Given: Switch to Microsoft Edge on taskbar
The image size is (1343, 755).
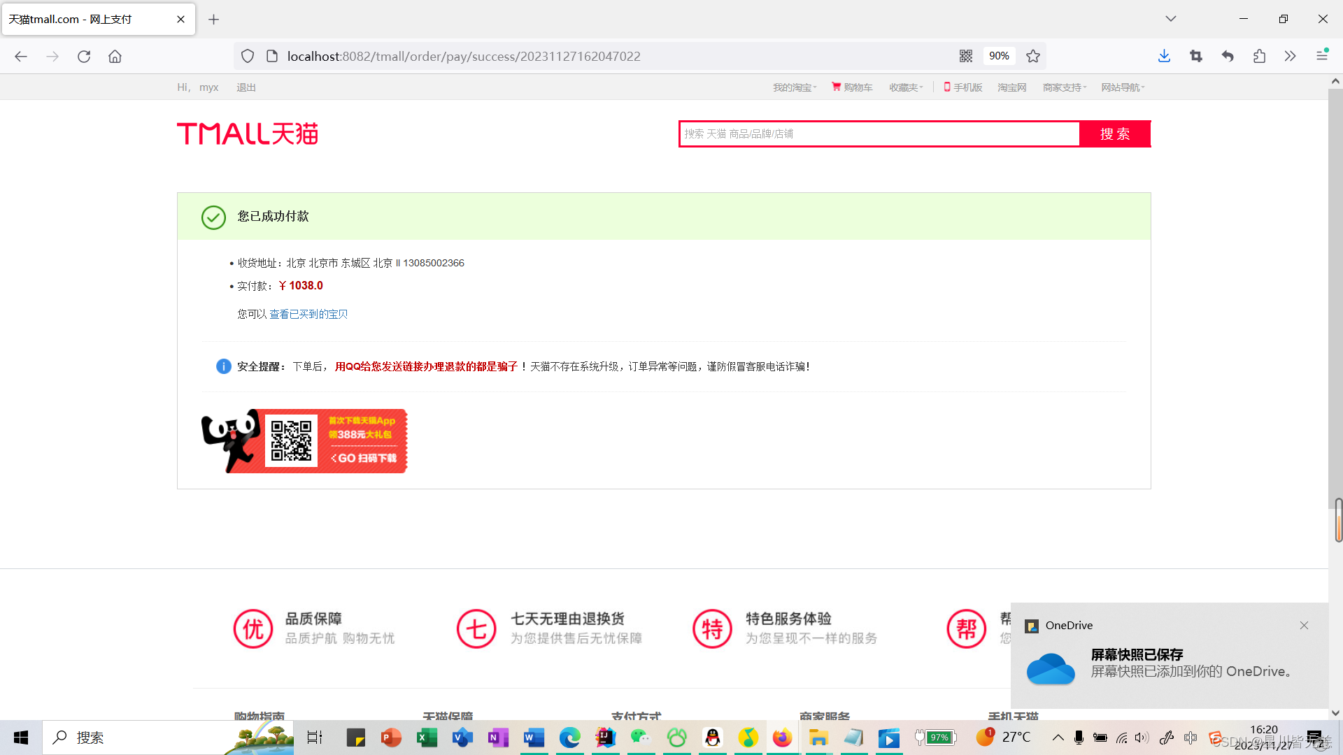Looking at the screenshot, I should 569,738.
